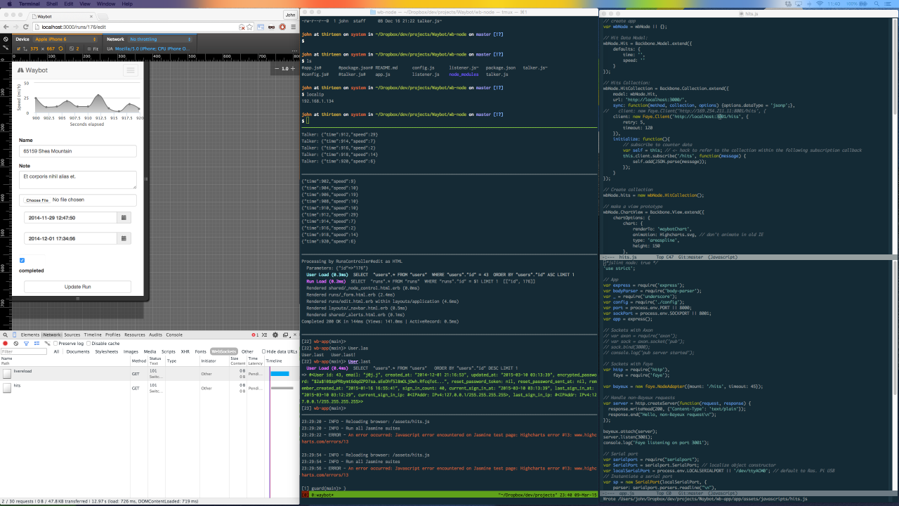
Task: Click the inspect element magnifier icon
Action: [x=6, y=335]
